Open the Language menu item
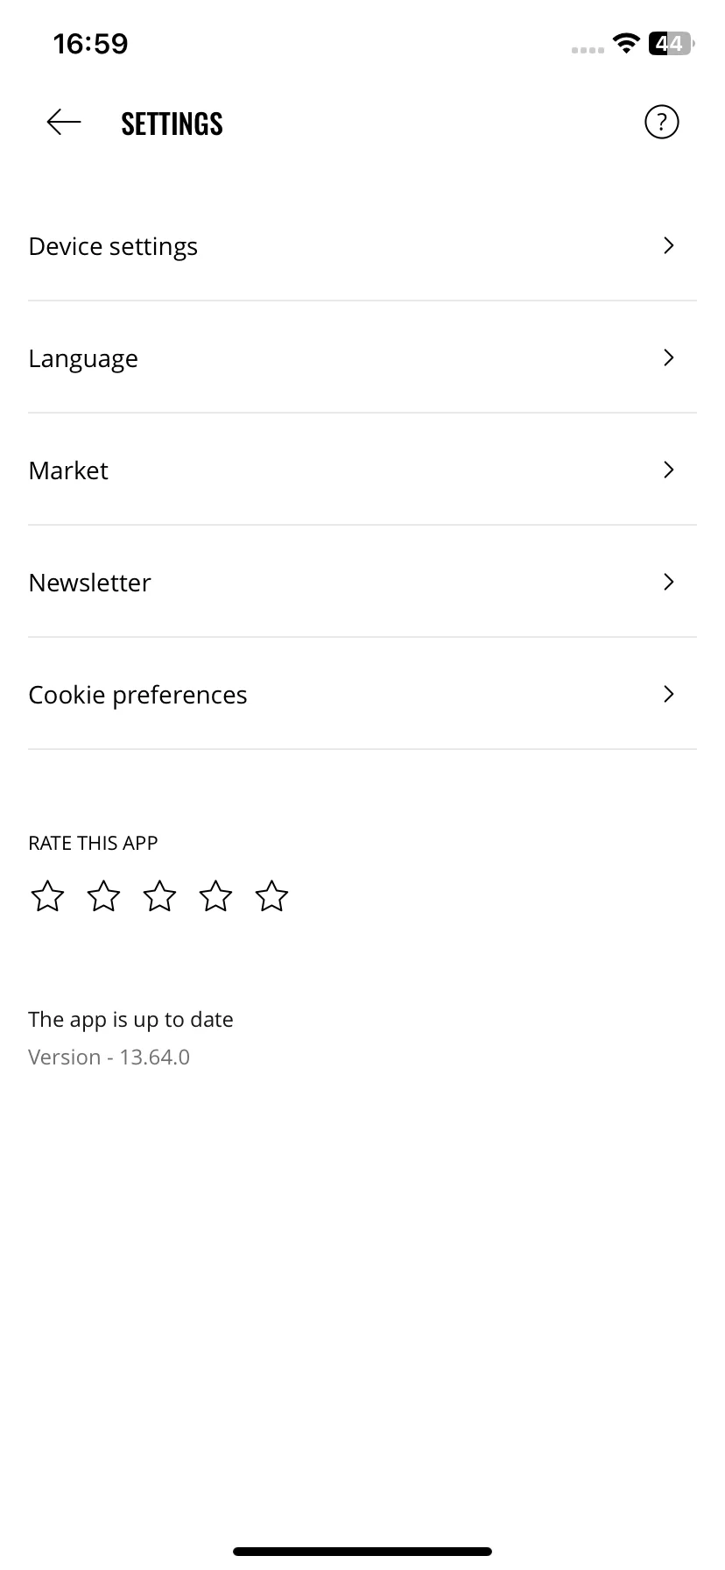 (x=362, y=357)
